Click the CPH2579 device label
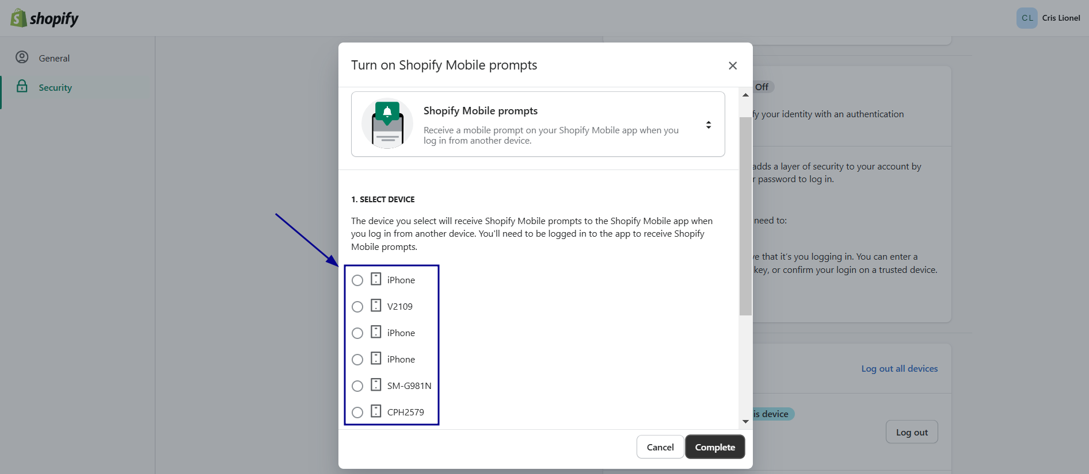This screenshot has height=474, width=1089. (x=406, y=413)
